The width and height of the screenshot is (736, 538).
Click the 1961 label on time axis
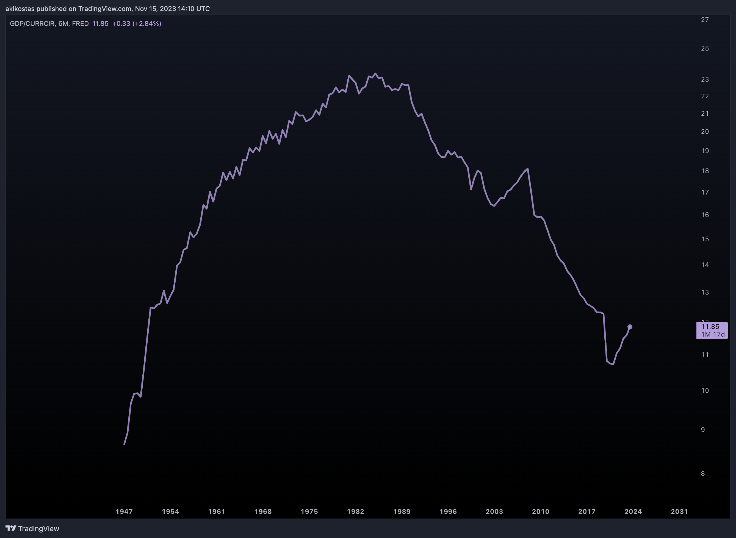(217, 511)
